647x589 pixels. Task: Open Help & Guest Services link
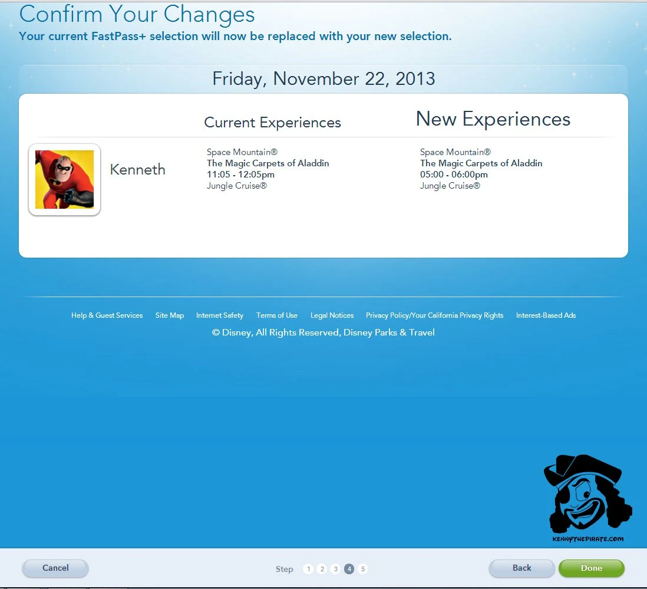[x=107, y=315]
